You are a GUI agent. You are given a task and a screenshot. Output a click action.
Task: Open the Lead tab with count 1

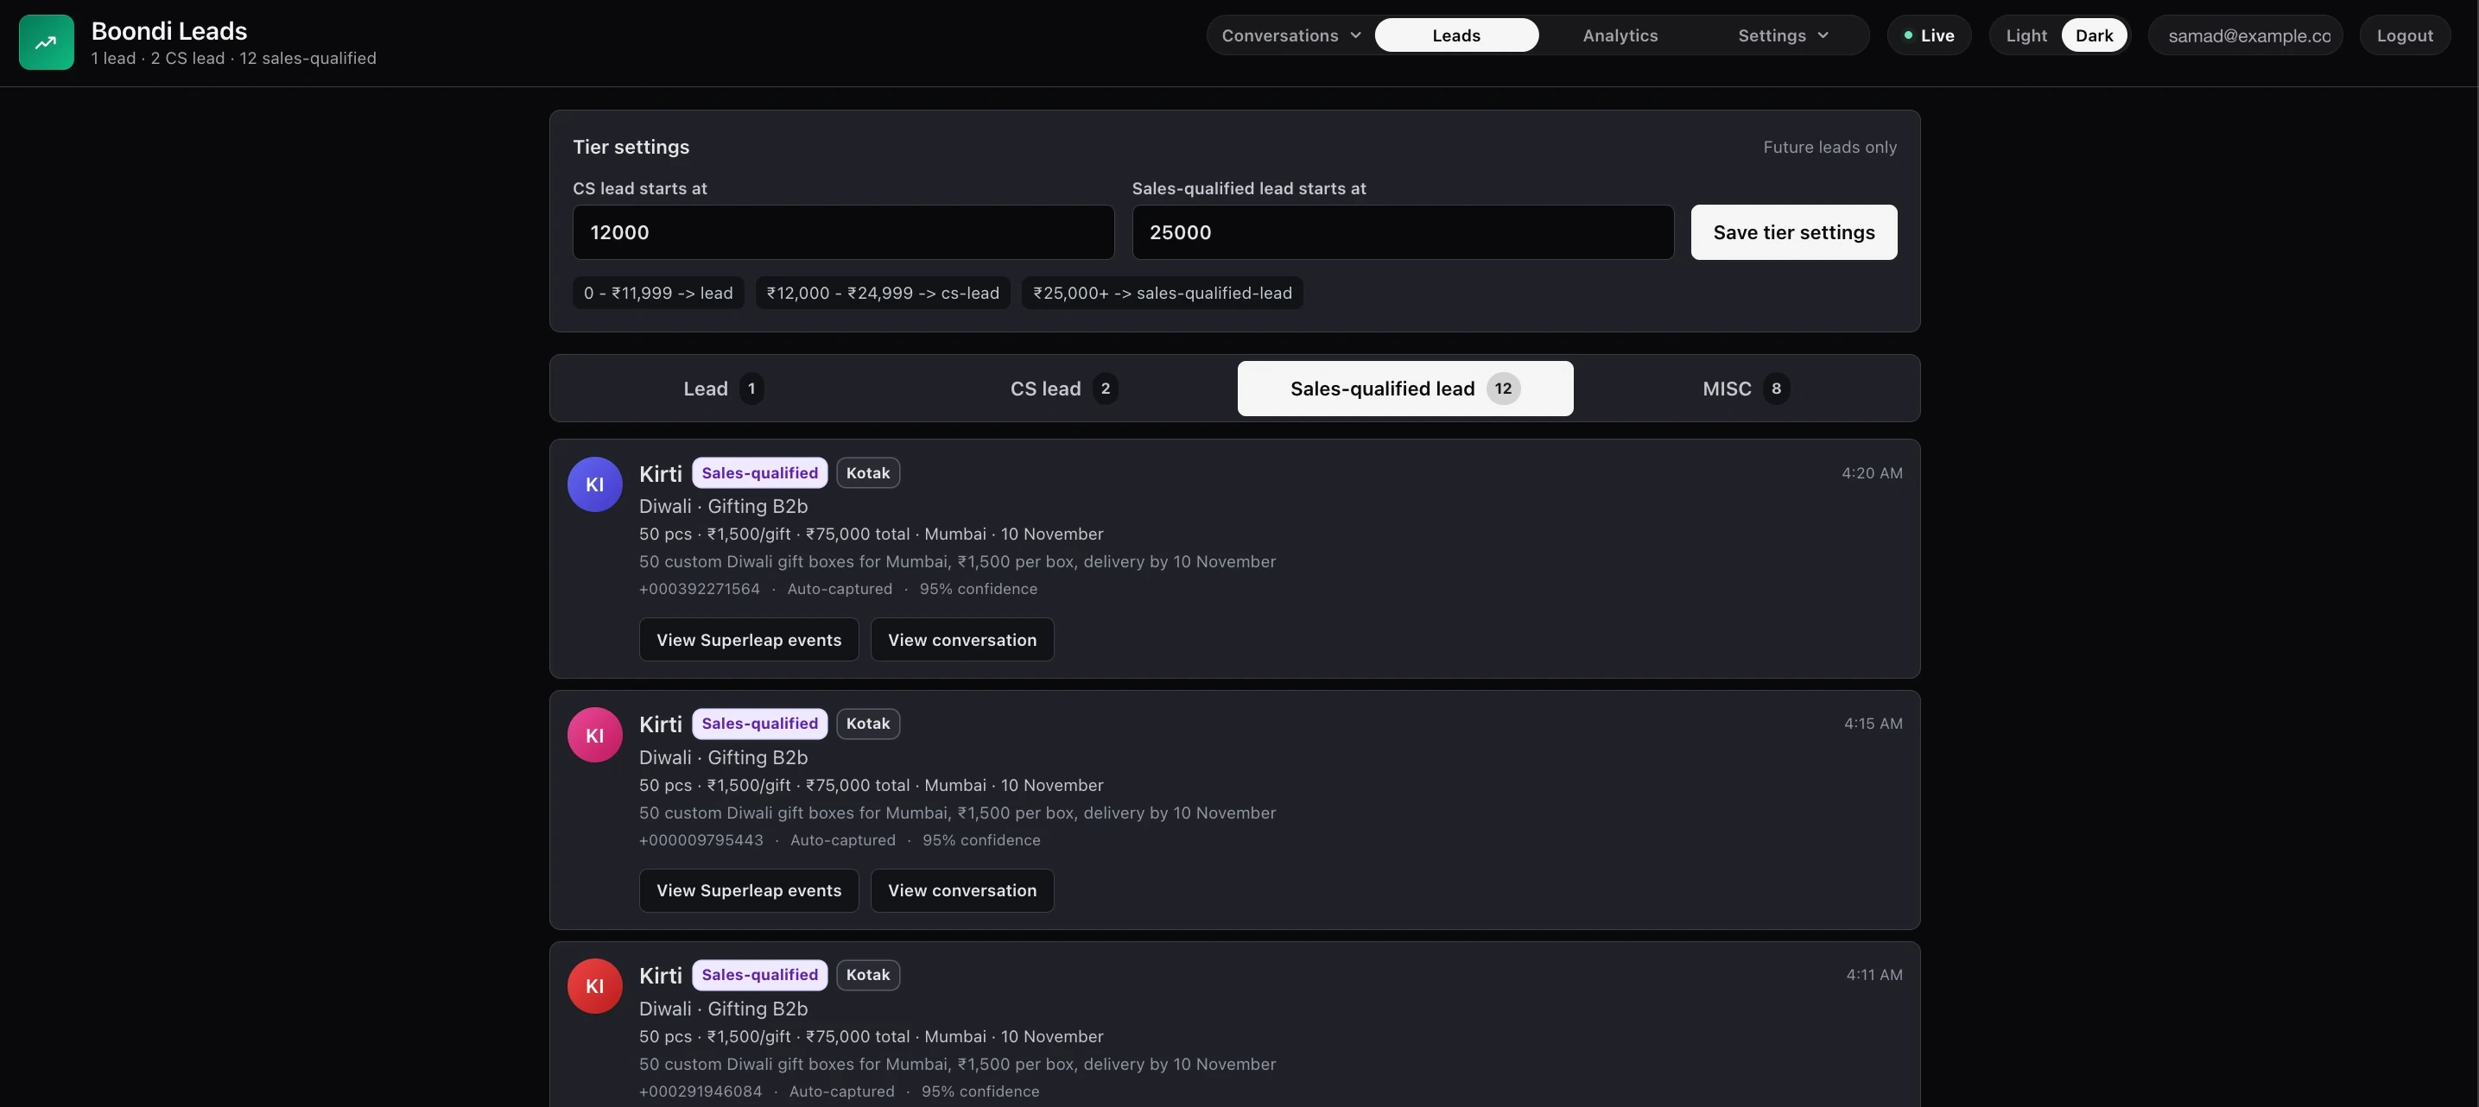724,389
